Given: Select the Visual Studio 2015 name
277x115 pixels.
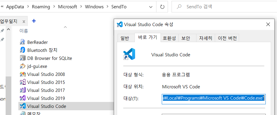Looking at the screenshot, I should click(46, 82).
